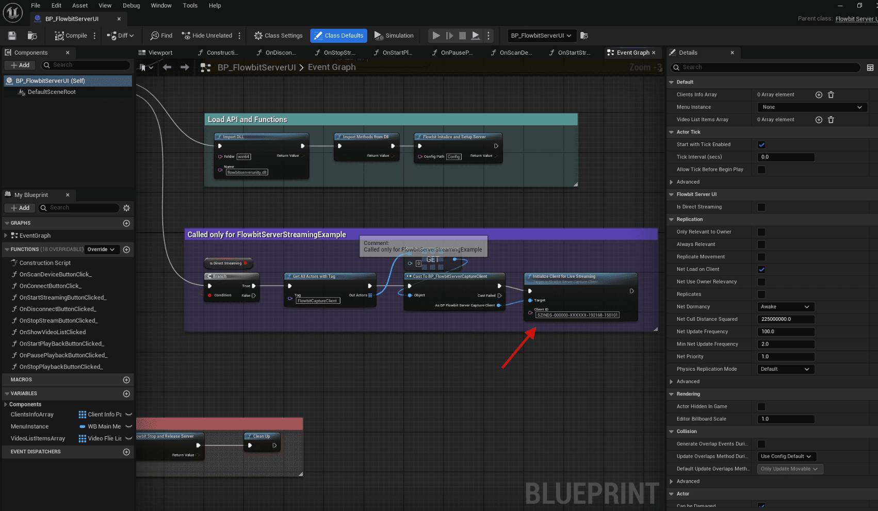
Task: Open Details panel property matrix grid icon
Action: point(870,68)
